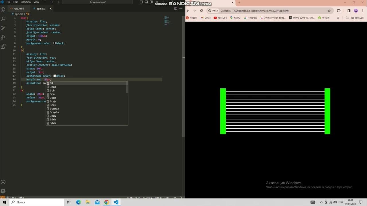
Task: Select the 3cm autocomplete suggestion
Action: 87,94
